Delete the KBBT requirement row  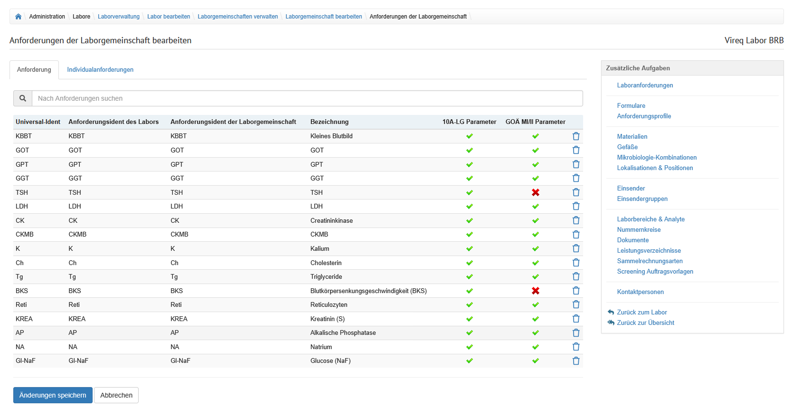575,136
